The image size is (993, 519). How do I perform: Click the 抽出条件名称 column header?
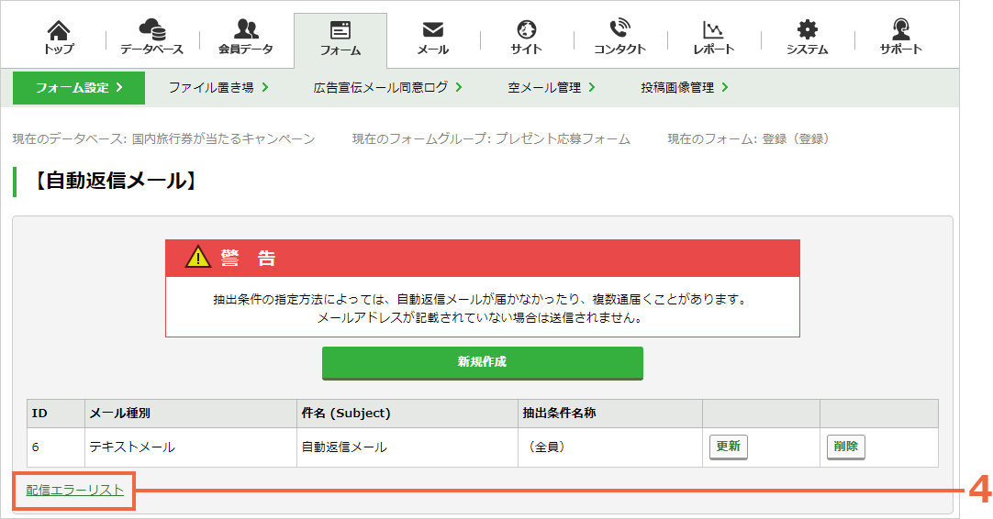coord(610,414)
